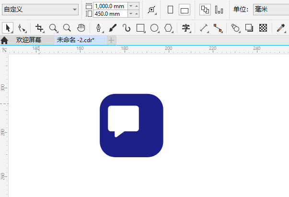289x197 pixels.
Task: Switch to the 未命名 -2.cdr tab
Action: click(x=75, y=40)
